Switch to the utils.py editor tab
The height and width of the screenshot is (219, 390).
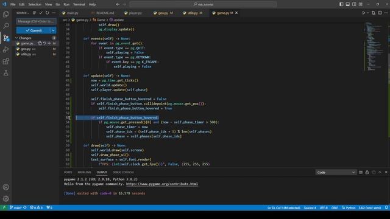[x=193, y=13]
